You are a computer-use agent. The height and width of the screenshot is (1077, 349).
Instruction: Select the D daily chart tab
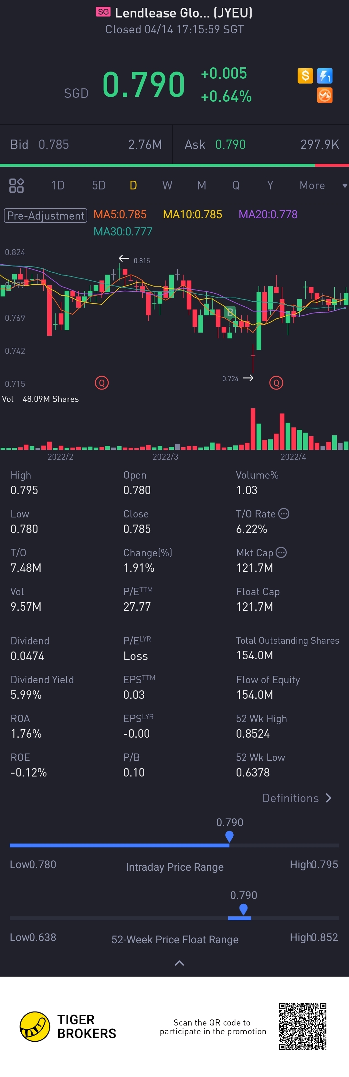(133, 185)
